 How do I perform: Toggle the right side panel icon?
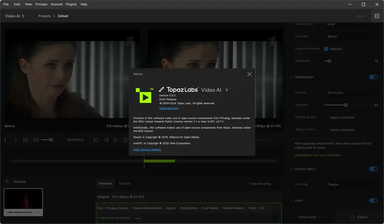(x=377, y=16)
